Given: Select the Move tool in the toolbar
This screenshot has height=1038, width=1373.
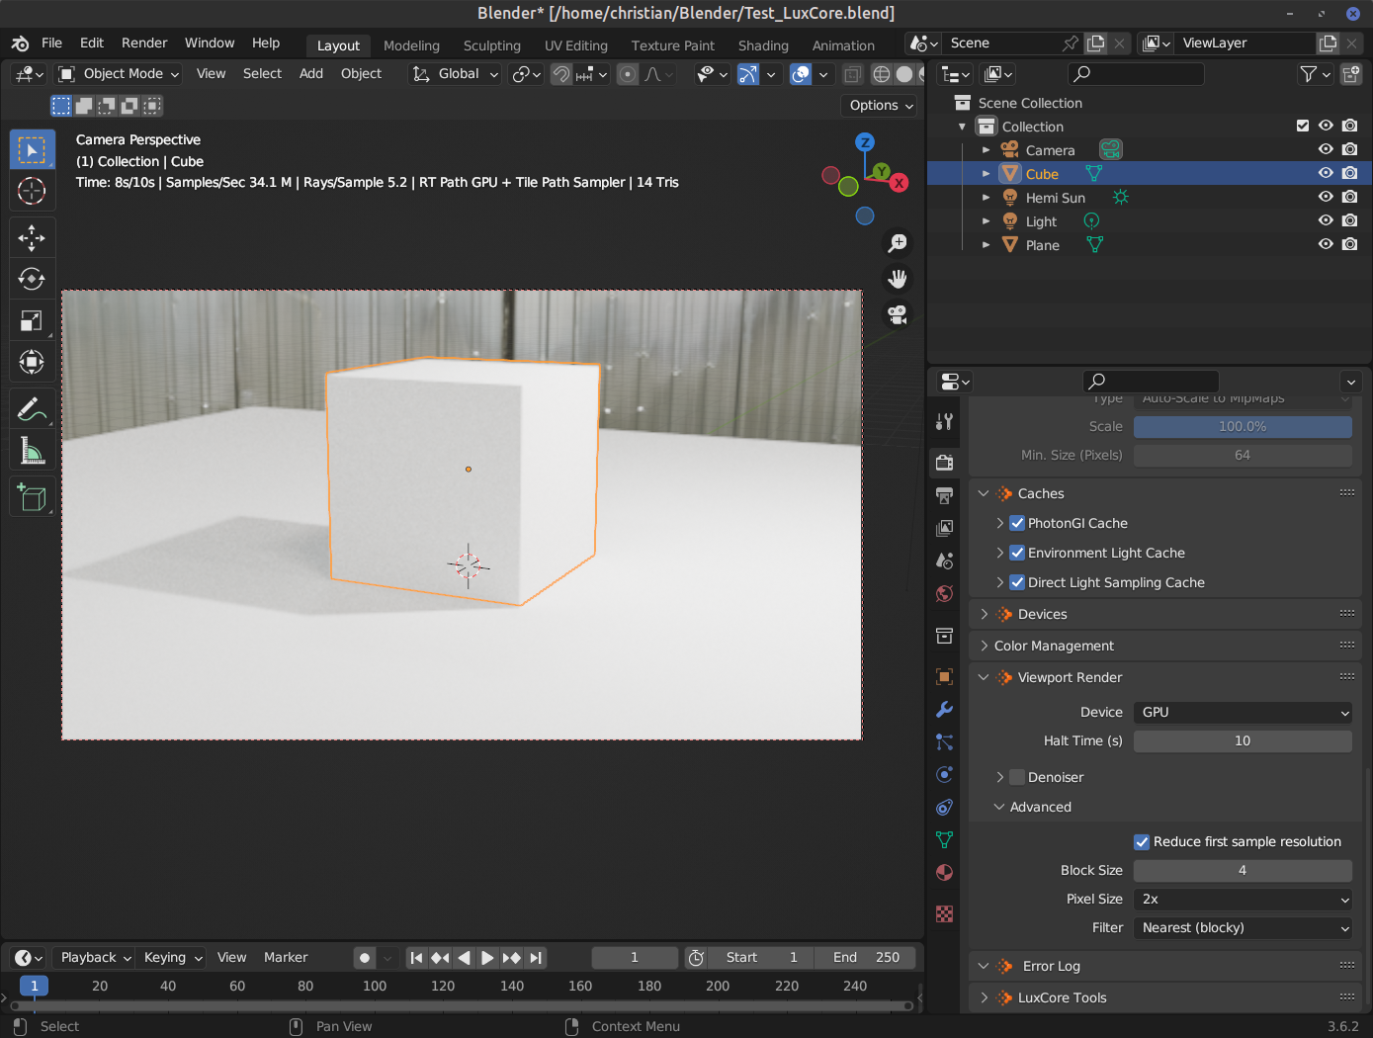Looking at the screenshot, I should click(x=32, y=237).
